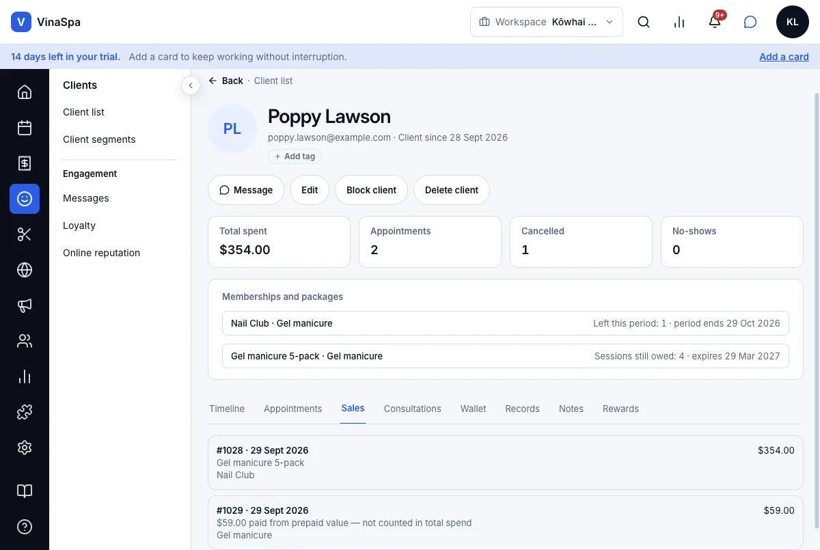Switch to the Timeline tab
Image resolution: width=820 pixels, height=550 pixels.
tap(227, 409)
